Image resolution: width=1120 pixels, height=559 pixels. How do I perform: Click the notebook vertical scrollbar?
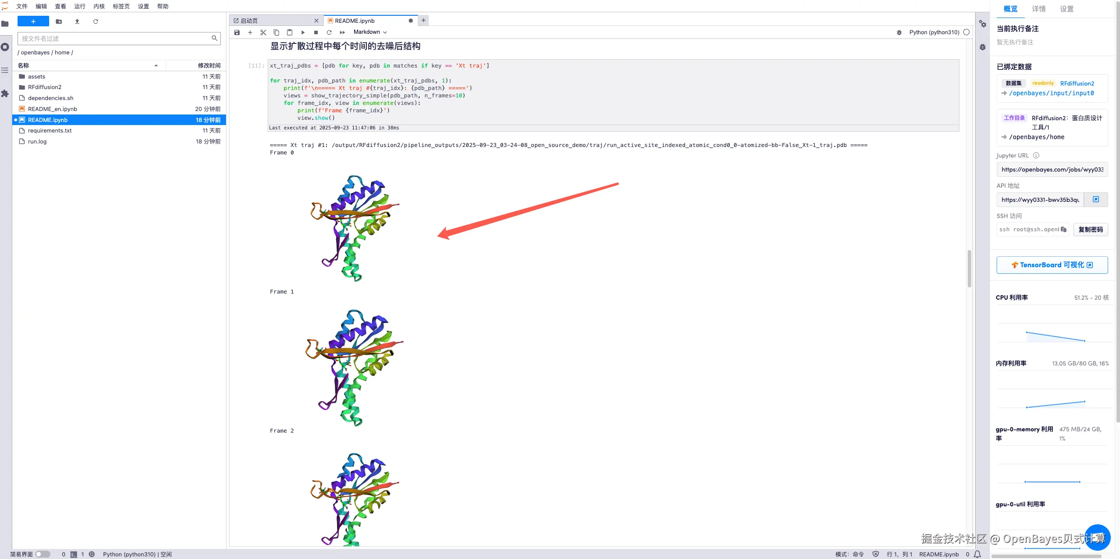tap(969, 269)
